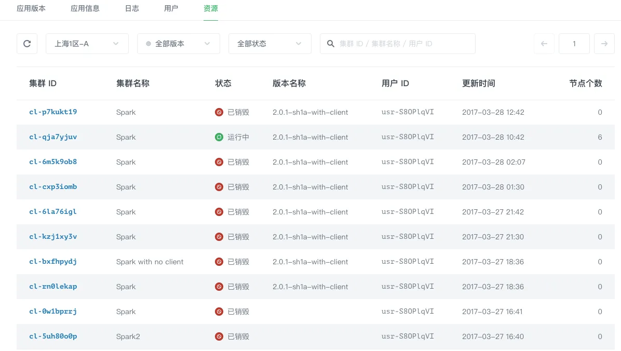Screen dimensions: 621x351
Task: Select the 用户 tab
Action: click(x=171, y=8)
